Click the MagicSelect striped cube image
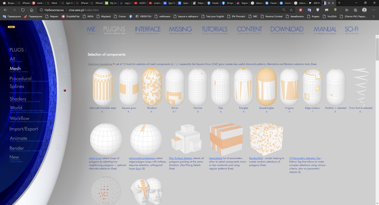The width and height of the screenshot is (379, 205). [x=226, y=140]
